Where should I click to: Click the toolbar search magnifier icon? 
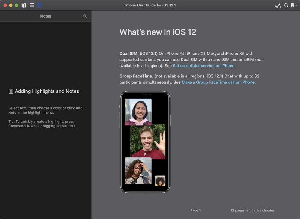286,5
